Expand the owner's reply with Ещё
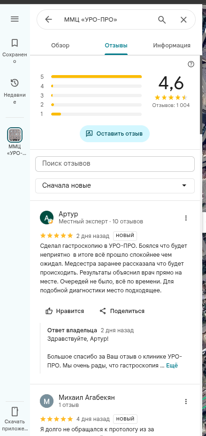The height and width of the screenshot is (436, 206). click(x=172, y=366)
